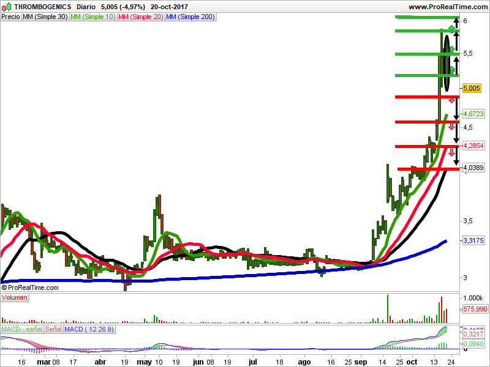
Task: Click the sep month label on time axis
Action: [x=361, y=362]
